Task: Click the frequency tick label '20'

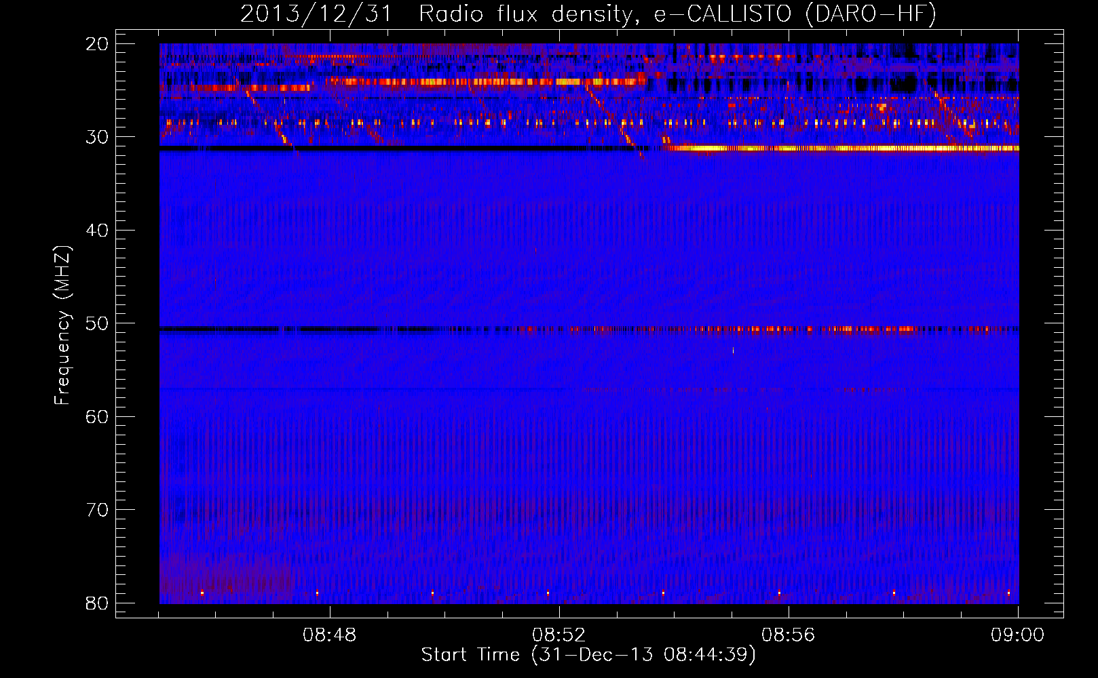Action: pyautogui.click(x=97, y=44)
